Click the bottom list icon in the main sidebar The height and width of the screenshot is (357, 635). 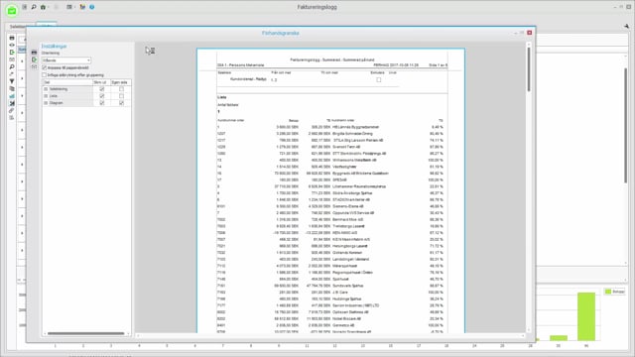(x=12, y=118)
